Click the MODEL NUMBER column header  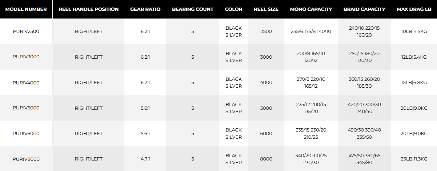pyautogui.click(x=26, y=9)
